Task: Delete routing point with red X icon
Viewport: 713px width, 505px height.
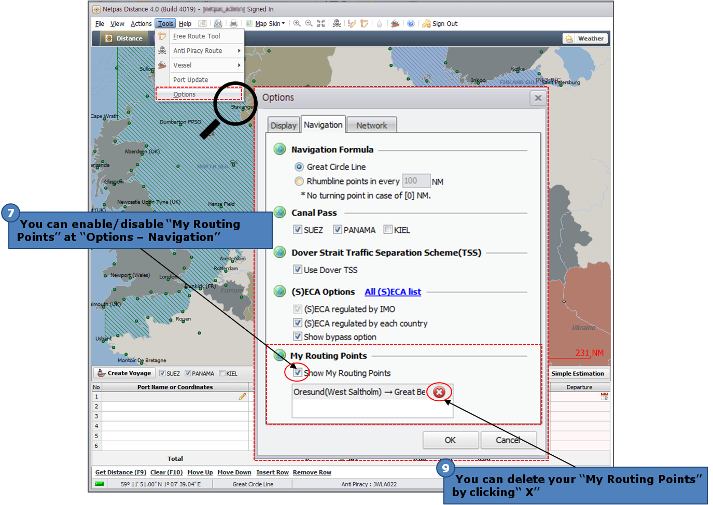Action: (439, 392)
